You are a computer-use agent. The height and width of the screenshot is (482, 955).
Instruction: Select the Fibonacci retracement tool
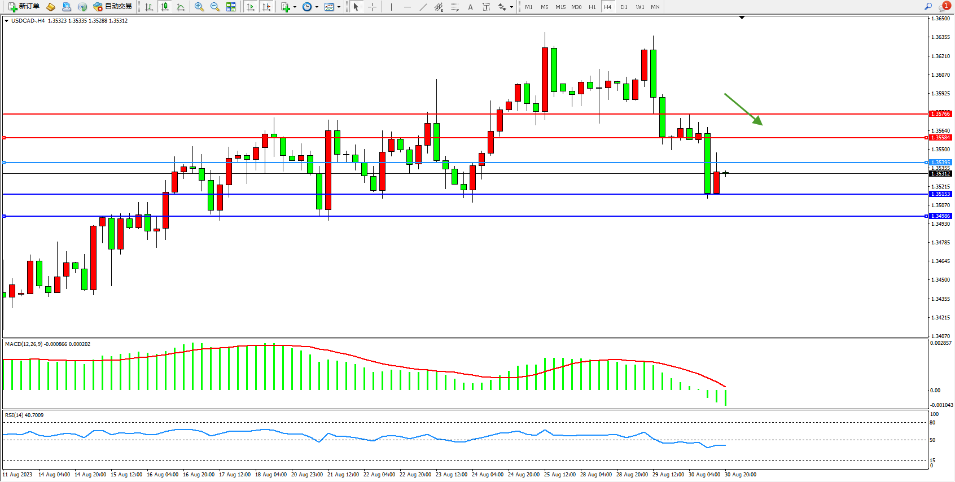pos(454,7)
